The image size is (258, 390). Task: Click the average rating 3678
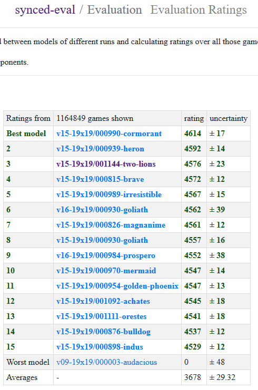click(x=193, y=377)
